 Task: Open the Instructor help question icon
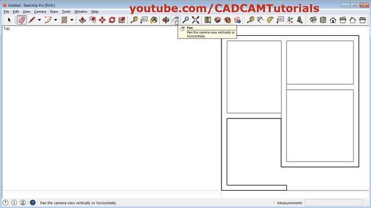32,203
